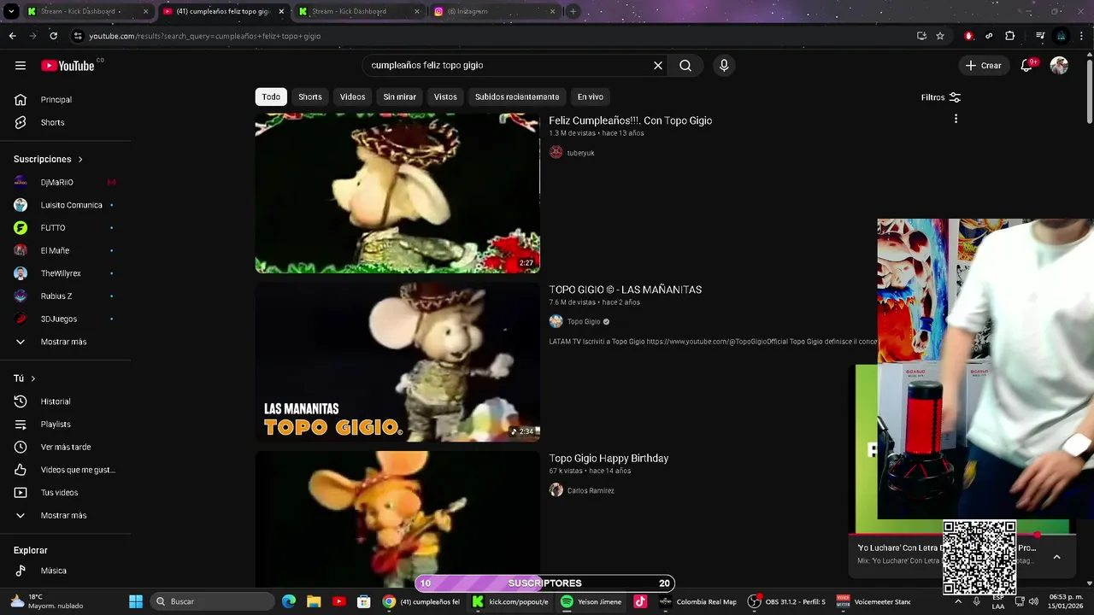Open Topo Gigio Happy Birthday title

[609, 459]
